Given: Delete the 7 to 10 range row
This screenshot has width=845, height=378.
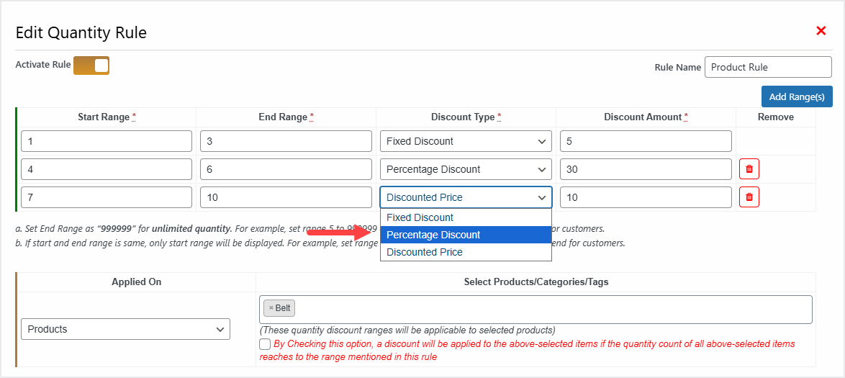Looking at the screenshot, I should [749, 197].
